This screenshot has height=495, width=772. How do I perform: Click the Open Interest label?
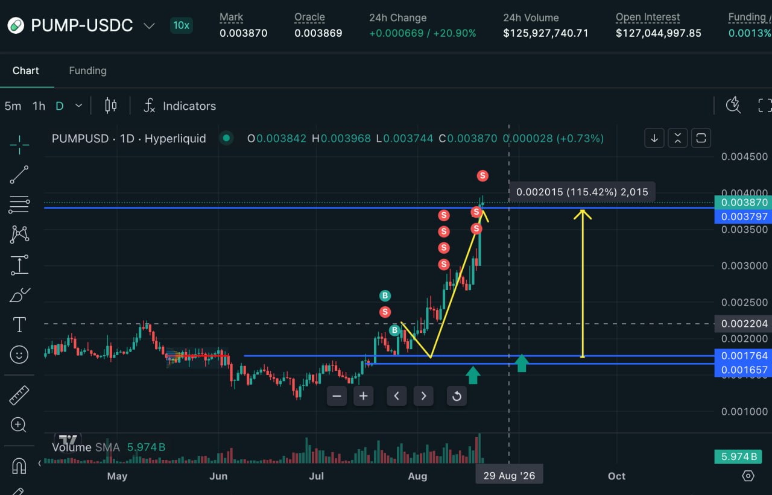648,17
